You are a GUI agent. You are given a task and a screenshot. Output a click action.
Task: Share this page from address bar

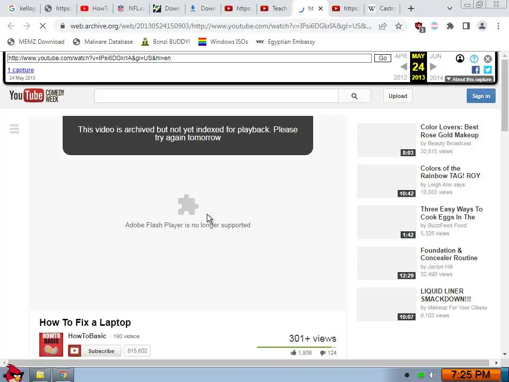(383, 26)
